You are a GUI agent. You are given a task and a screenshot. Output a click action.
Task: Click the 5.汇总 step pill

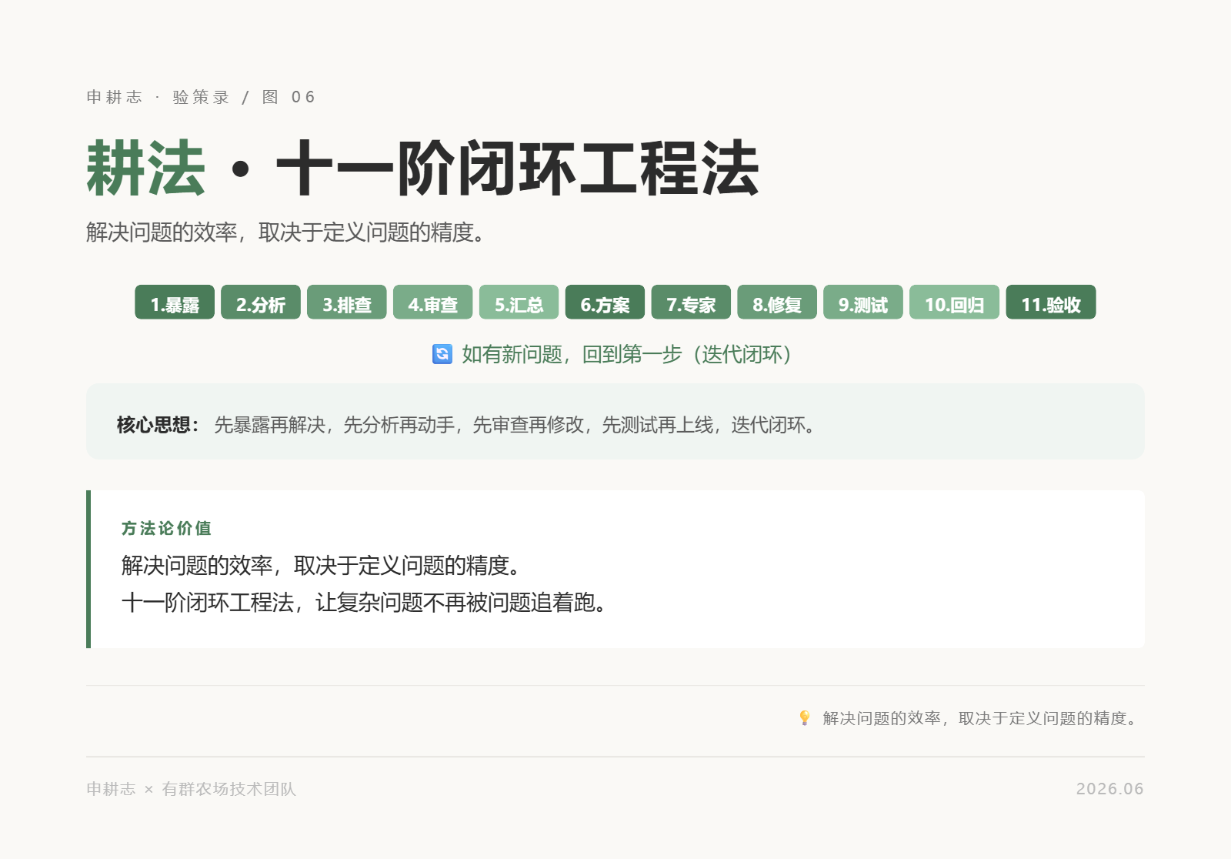point(519,302)
